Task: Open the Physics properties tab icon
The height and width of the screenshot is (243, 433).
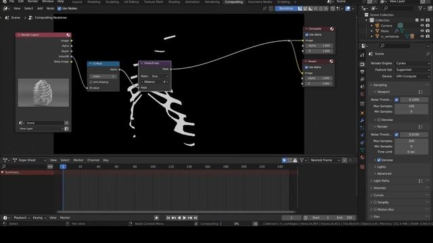Action: click(363, 135)
